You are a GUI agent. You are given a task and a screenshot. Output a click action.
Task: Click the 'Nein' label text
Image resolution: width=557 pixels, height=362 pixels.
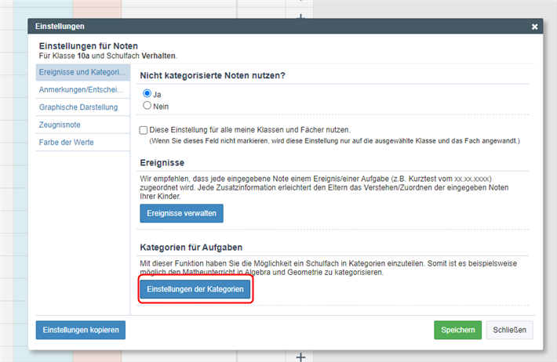point(161,107)
